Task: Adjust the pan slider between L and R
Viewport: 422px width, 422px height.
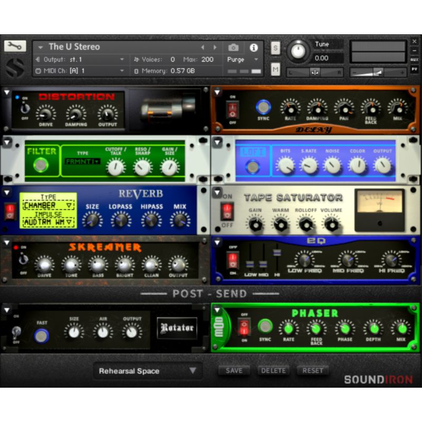Action: tap(314, 72)
